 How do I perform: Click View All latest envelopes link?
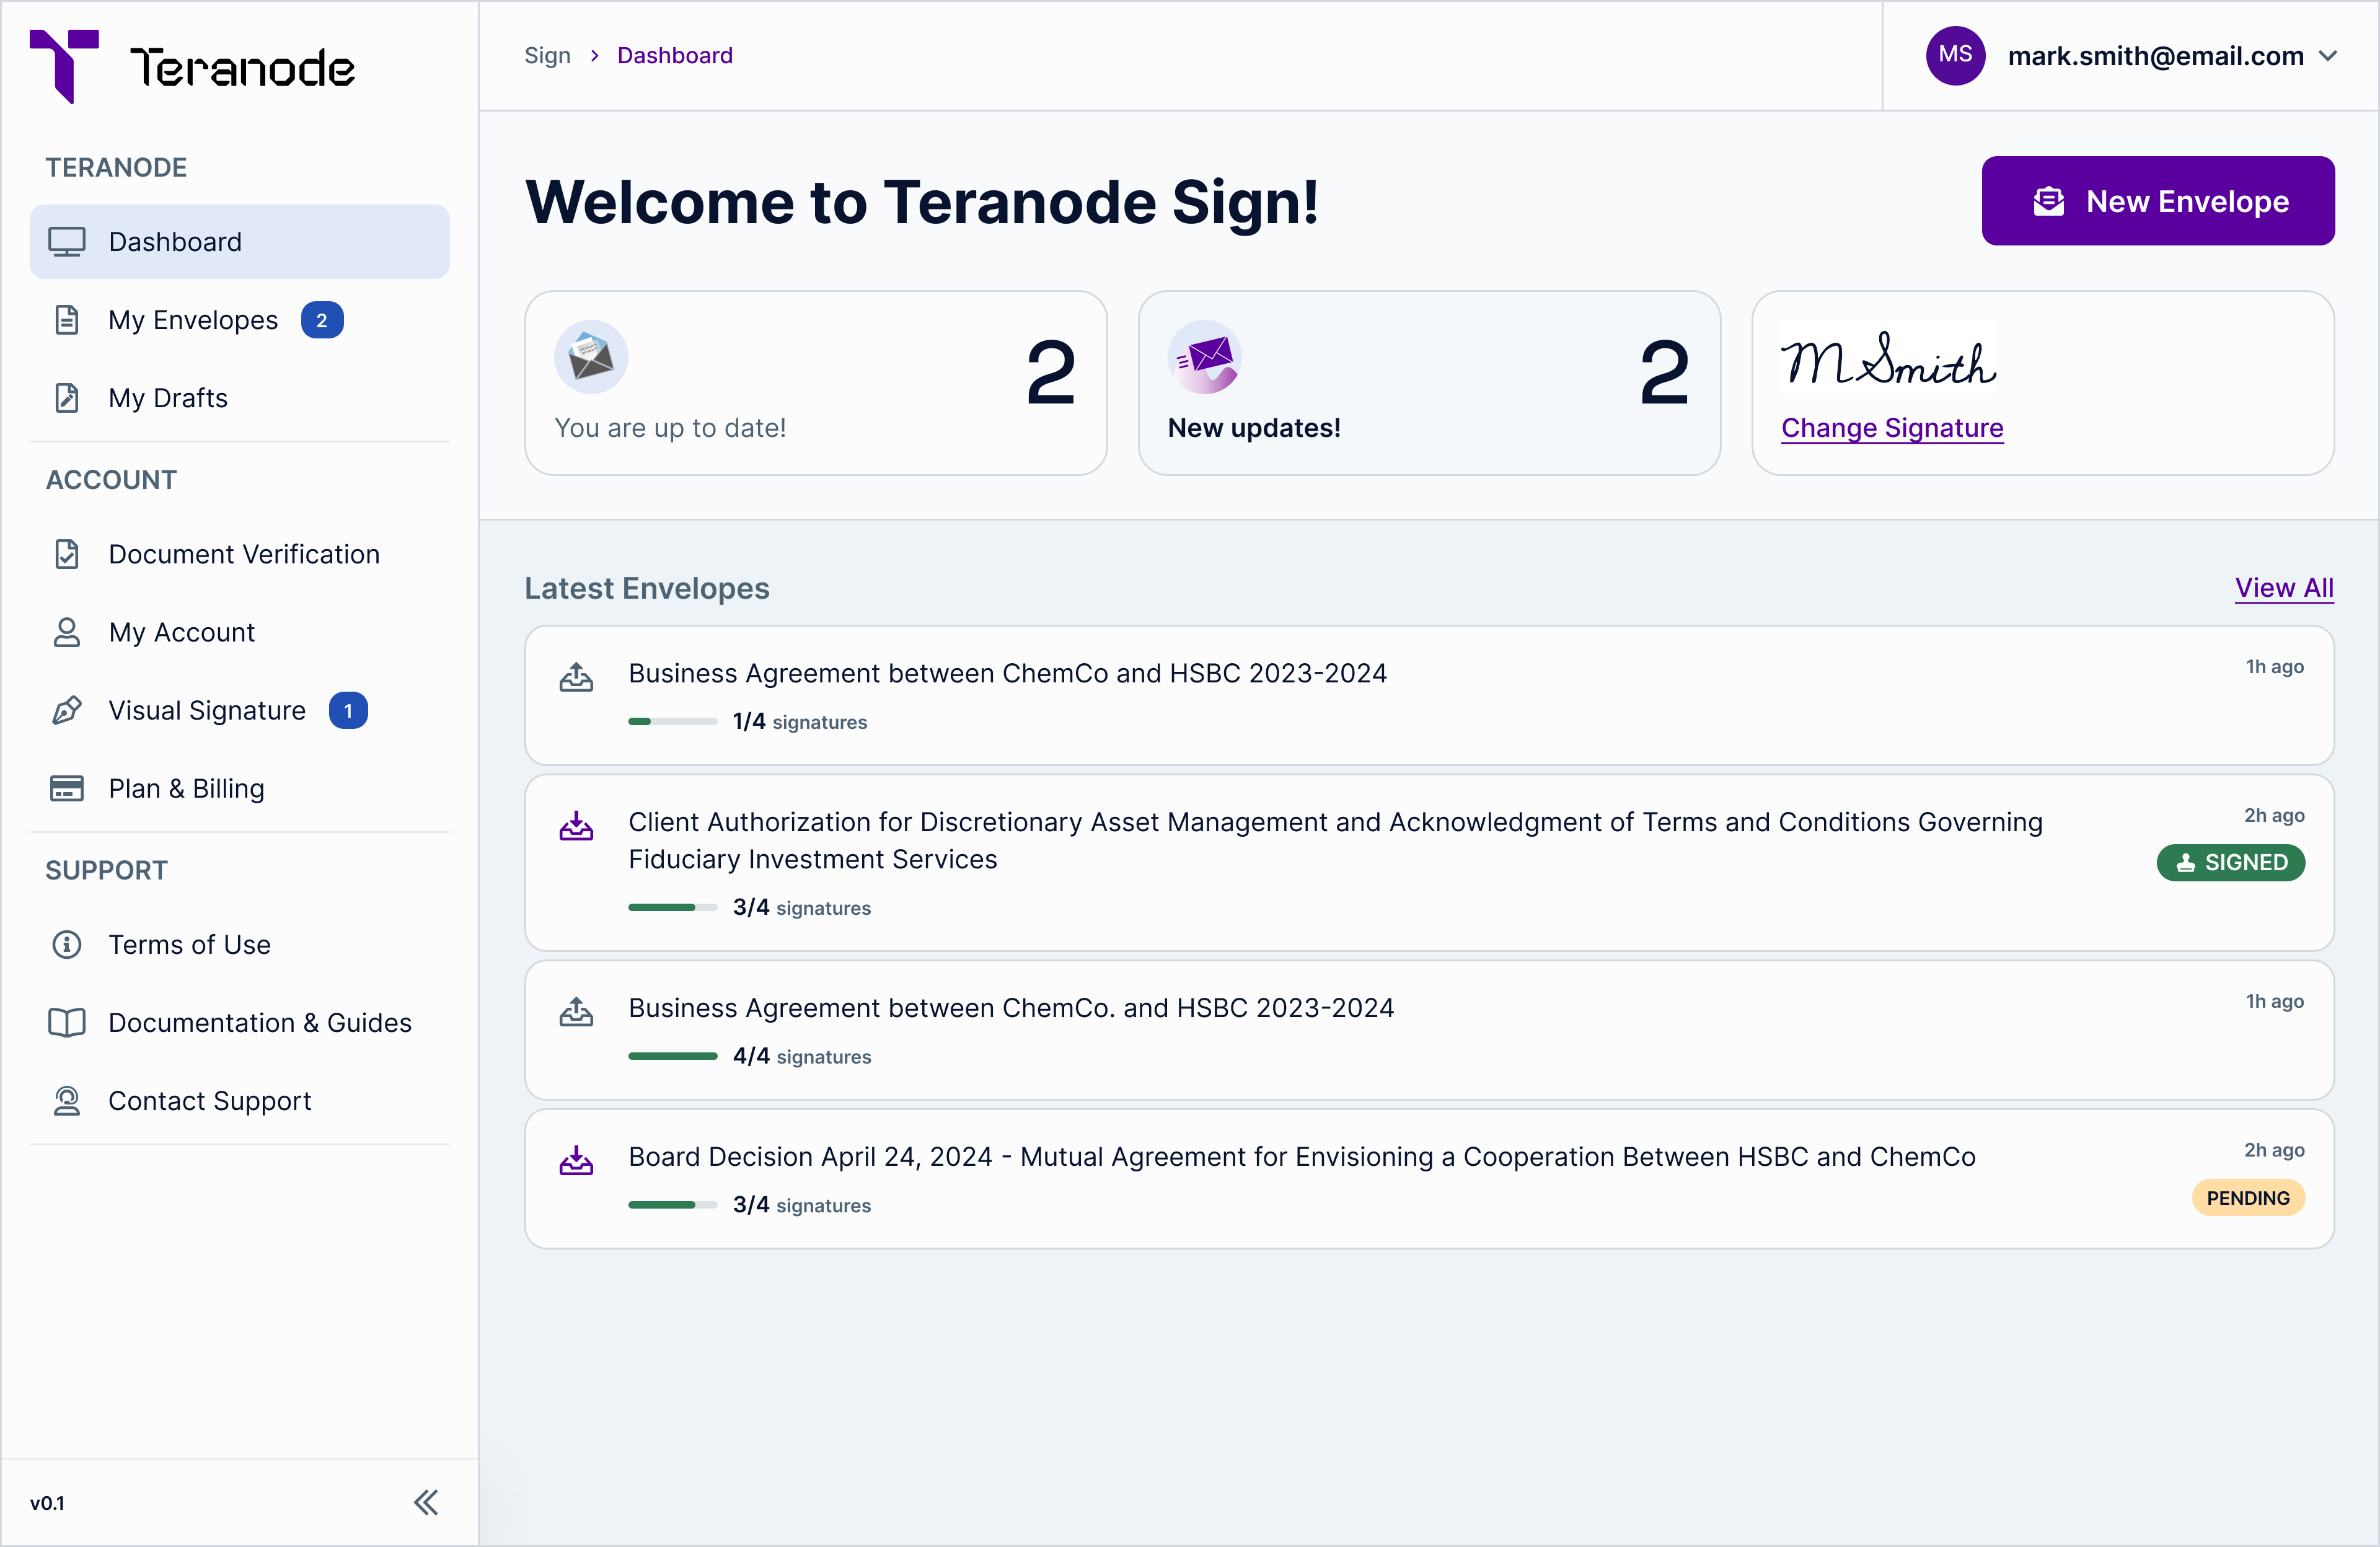[2283, 588]
